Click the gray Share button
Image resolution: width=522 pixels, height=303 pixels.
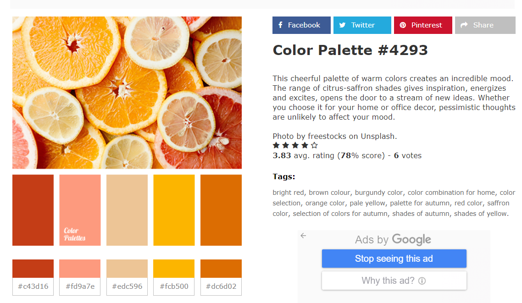[485, 25]
